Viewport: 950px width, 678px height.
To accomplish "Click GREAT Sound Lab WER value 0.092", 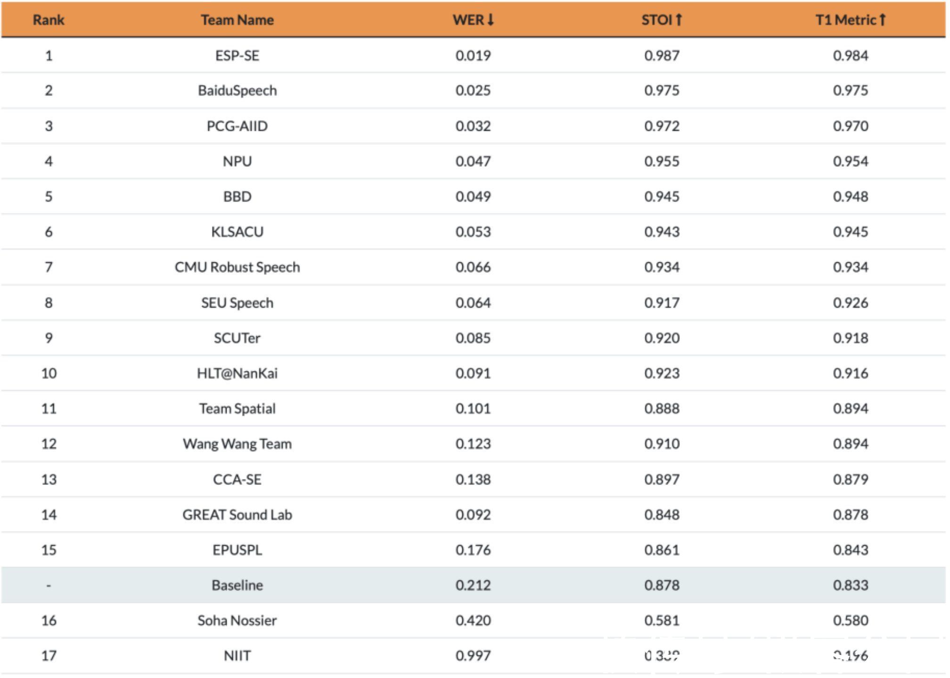I will [473, 515].
